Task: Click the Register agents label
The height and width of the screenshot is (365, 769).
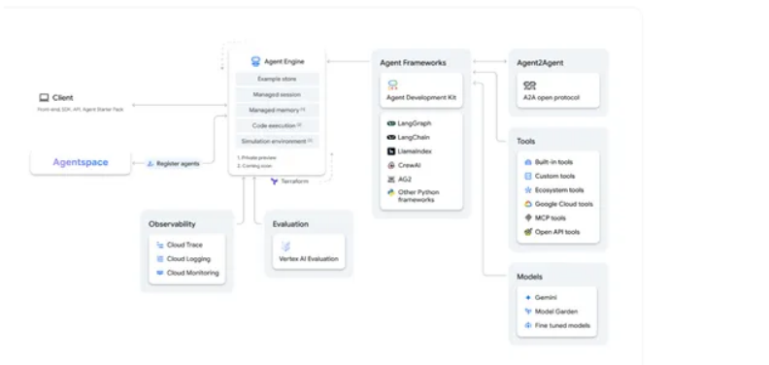Action: [x=178, y=163]
